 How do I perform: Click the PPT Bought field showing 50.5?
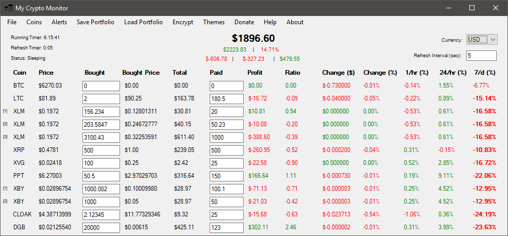pyautogui.click(x=101, y=176)
